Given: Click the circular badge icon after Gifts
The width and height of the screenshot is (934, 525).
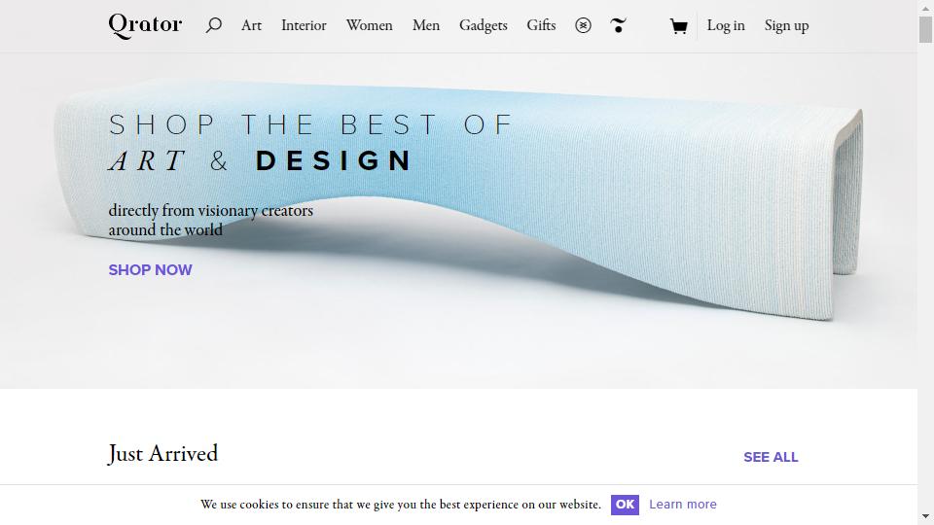Looking at the screenshot, I should pos(583,25).
